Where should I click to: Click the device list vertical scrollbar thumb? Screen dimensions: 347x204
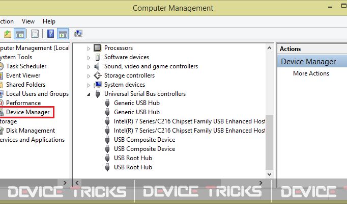point(269,142)
